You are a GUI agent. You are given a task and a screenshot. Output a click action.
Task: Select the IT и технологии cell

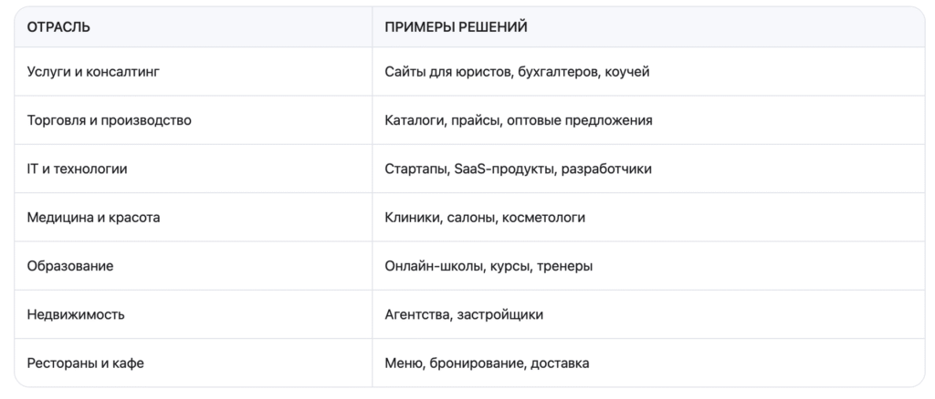(x=78, y=169)
